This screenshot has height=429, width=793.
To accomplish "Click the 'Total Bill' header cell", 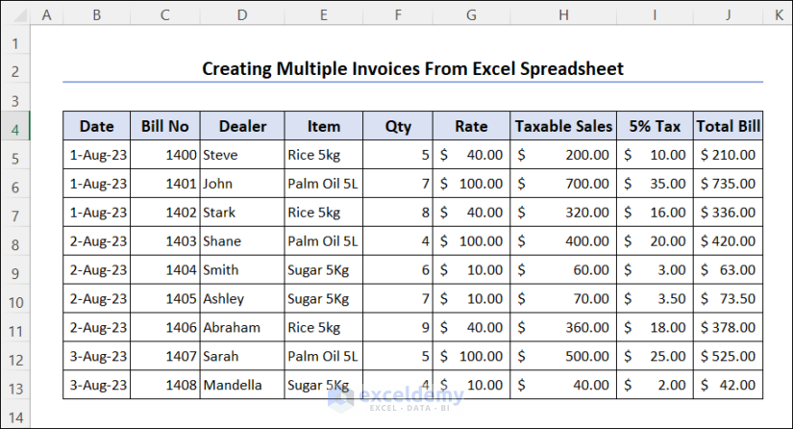I will [x=728, y=126].
